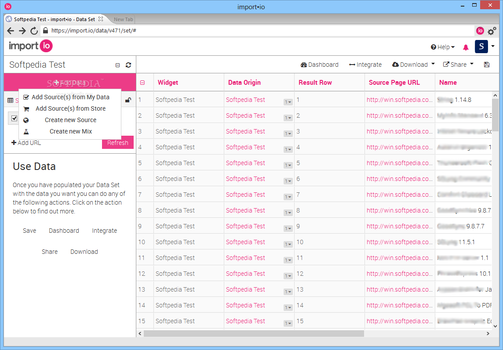
Task: Open Data Origin dropdown in row 9
Action: 288,228
